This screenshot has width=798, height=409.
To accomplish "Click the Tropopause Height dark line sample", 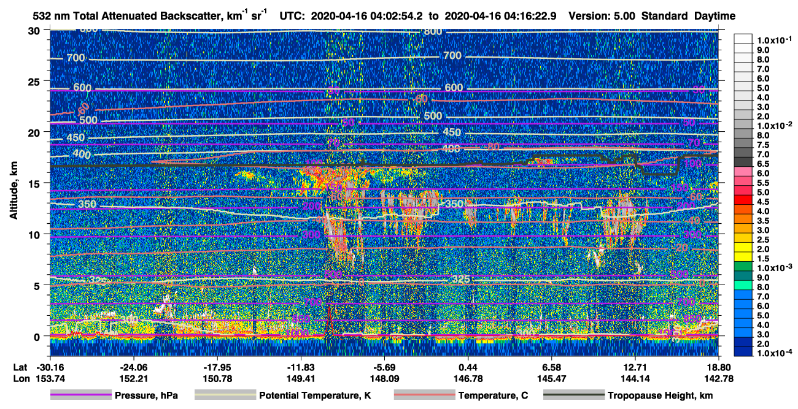I will coord(575,396).
